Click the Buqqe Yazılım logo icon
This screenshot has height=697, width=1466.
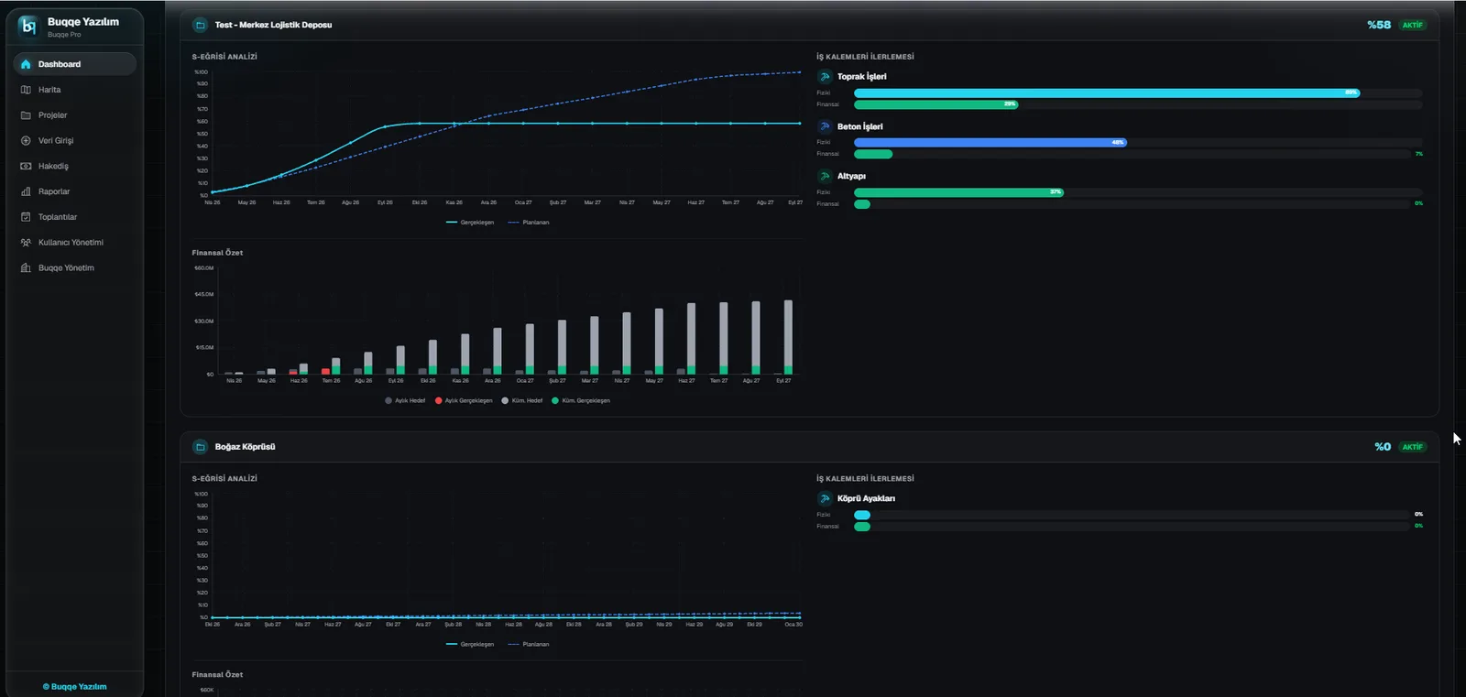point(28,27)
